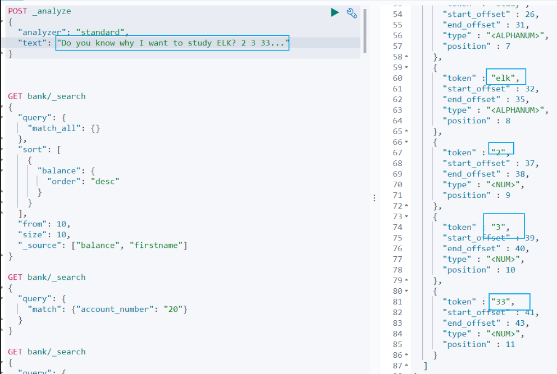Click the "desc" order value

click(x=105, y=181)
